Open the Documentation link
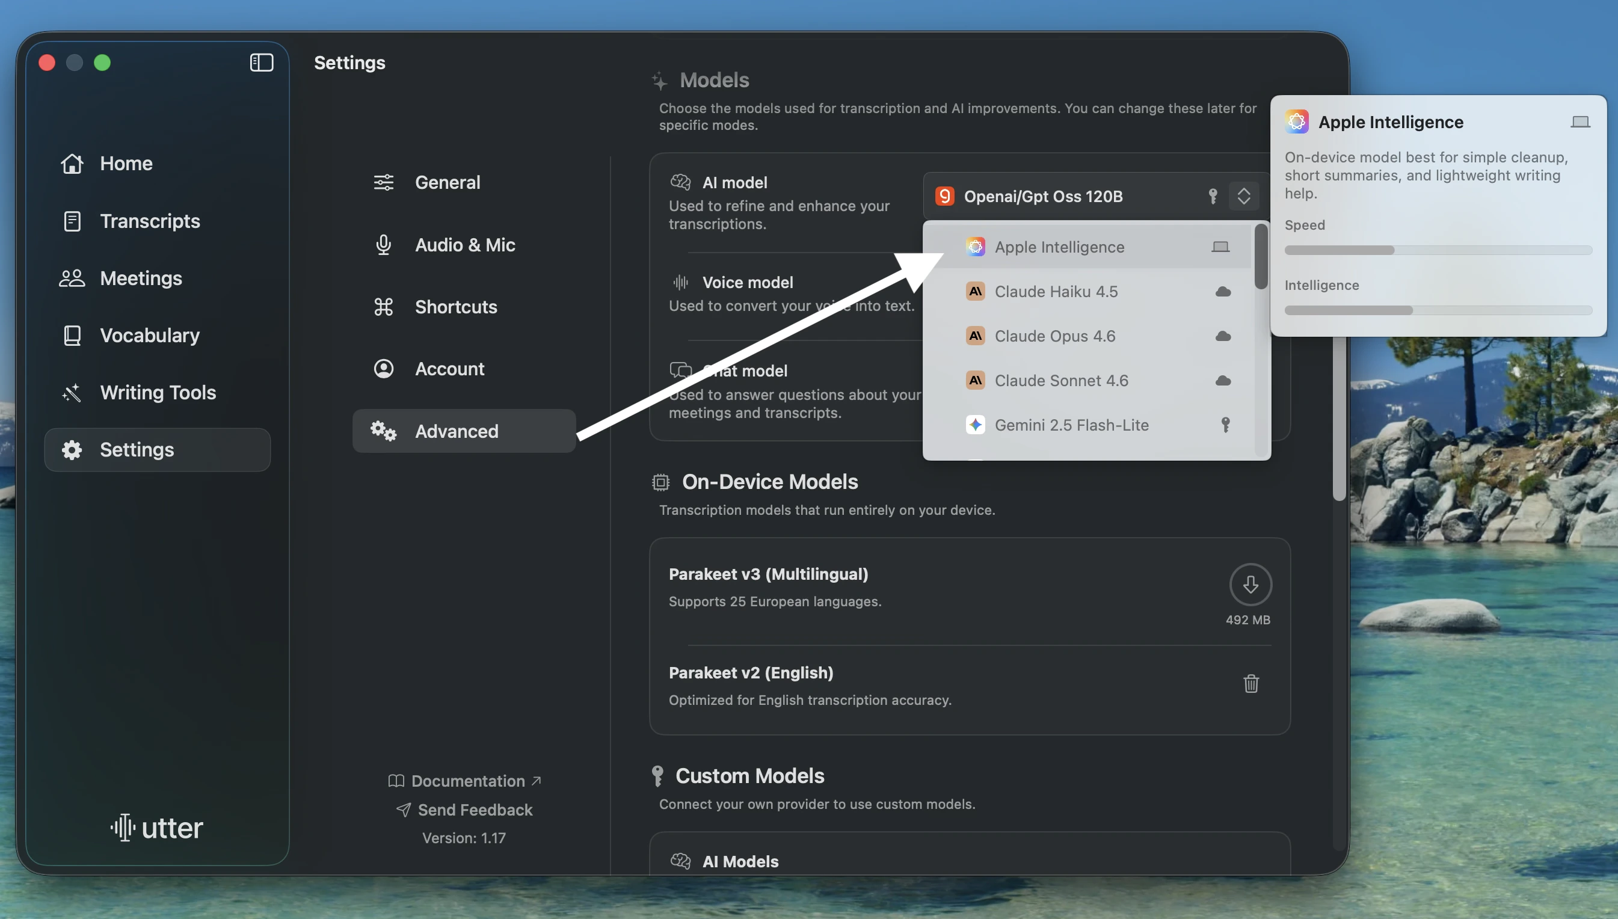This screenshot has width=1618, height=919. click(464, 781)
